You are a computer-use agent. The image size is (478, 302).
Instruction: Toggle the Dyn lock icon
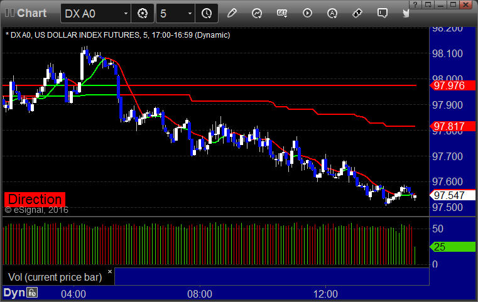32,293
